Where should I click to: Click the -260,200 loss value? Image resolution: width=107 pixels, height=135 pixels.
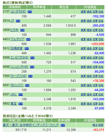point(98,26)
